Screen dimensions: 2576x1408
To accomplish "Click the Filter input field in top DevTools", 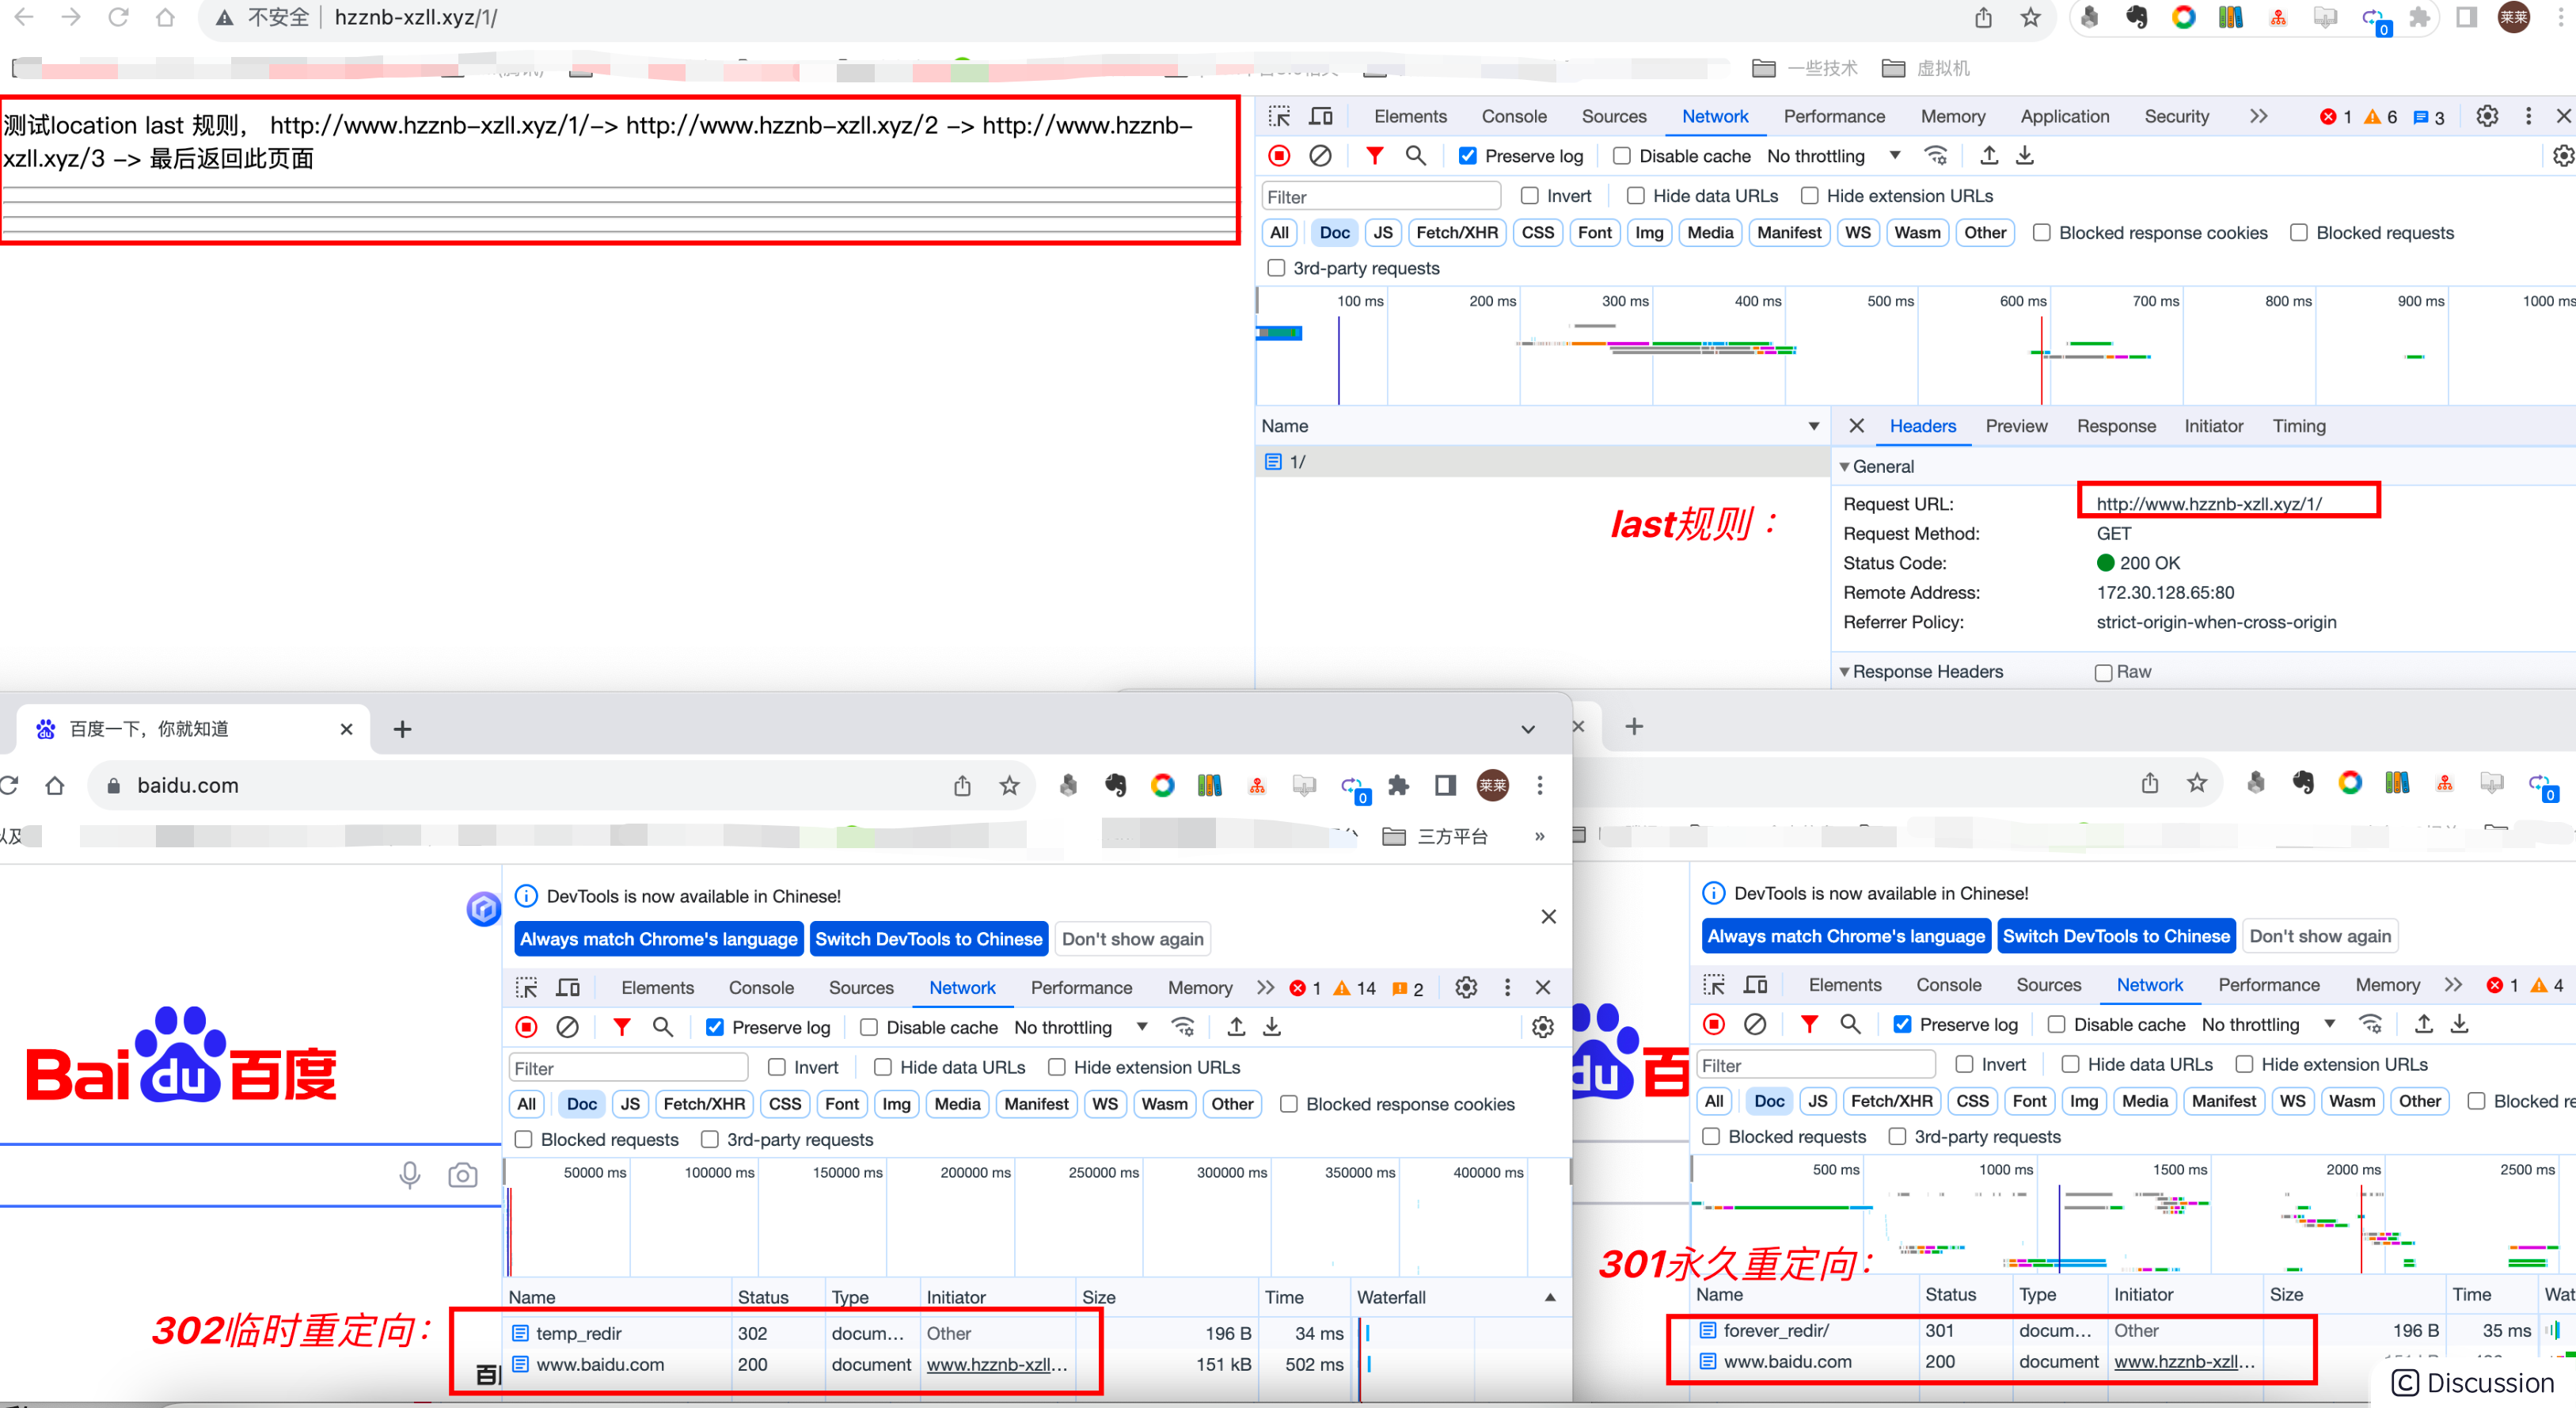I will coord(1380,197).
